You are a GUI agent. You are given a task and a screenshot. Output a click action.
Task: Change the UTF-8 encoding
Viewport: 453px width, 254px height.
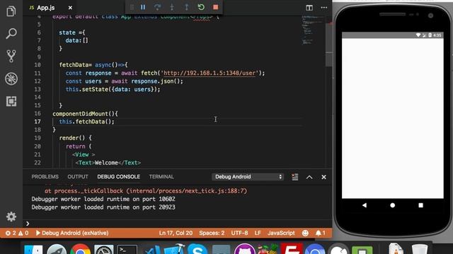pos(239,233)
